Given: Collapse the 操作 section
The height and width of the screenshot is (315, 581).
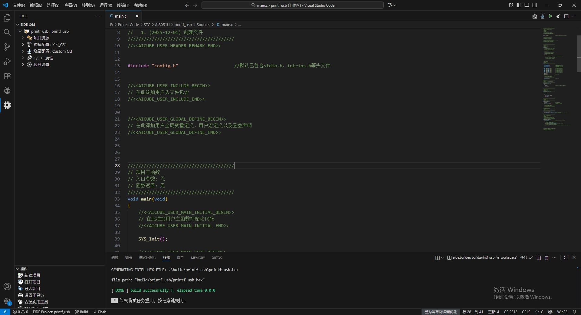Looking at the screenshot, I should 24,269.
